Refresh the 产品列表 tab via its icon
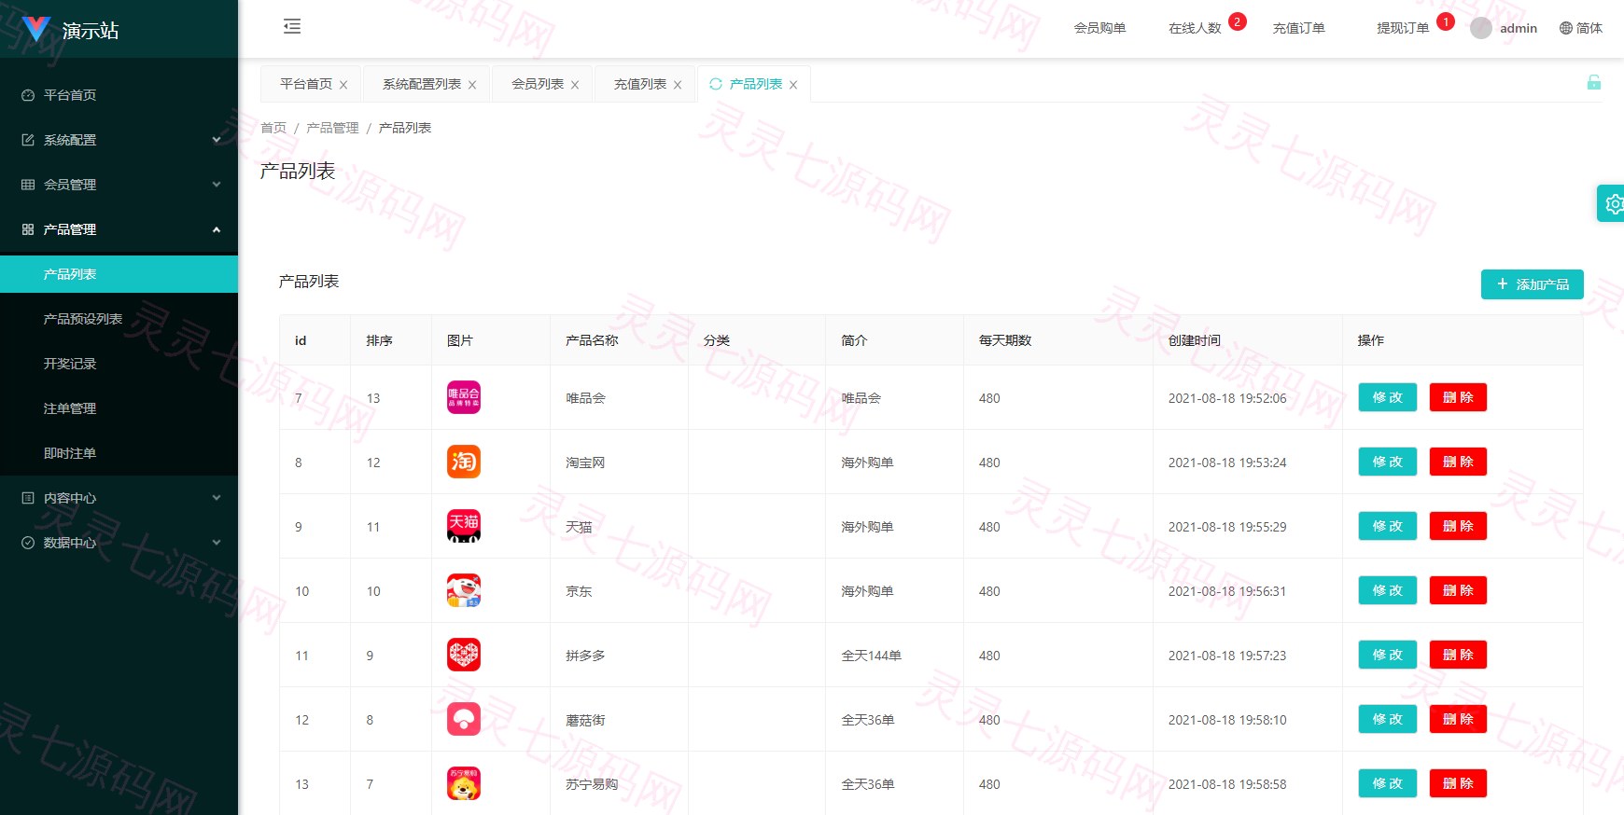The height and width of the screenshot is (815, 1624). pos(716,84)
